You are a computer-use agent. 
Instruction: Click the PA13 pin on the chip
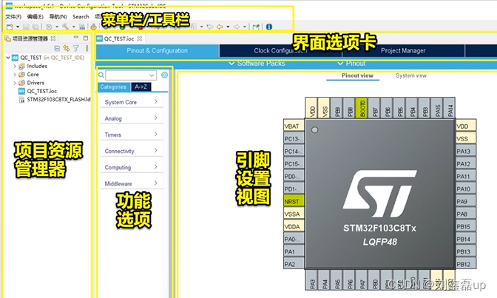tap(466, 152)
